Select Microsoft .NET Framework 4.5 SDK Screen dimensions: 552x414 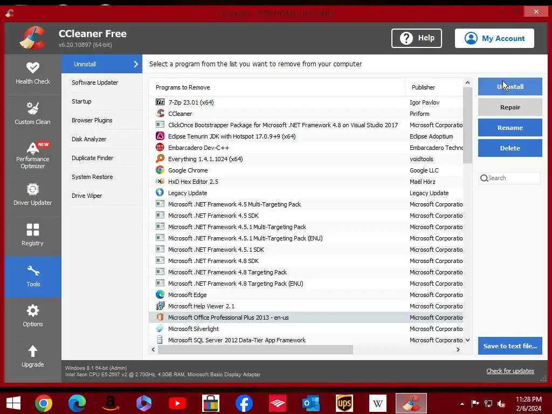coord(306,216)
